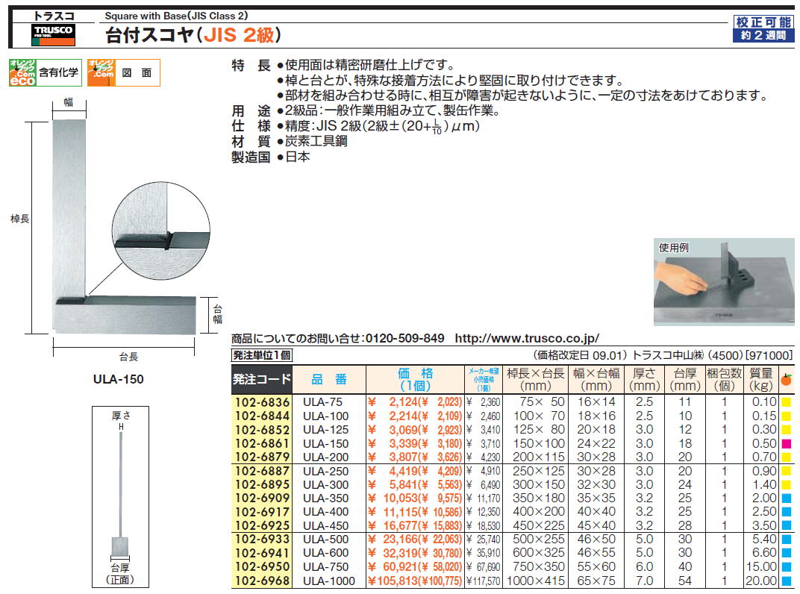Click the 20.00 kg mass value
800x594 pixels.
[760, 581]
